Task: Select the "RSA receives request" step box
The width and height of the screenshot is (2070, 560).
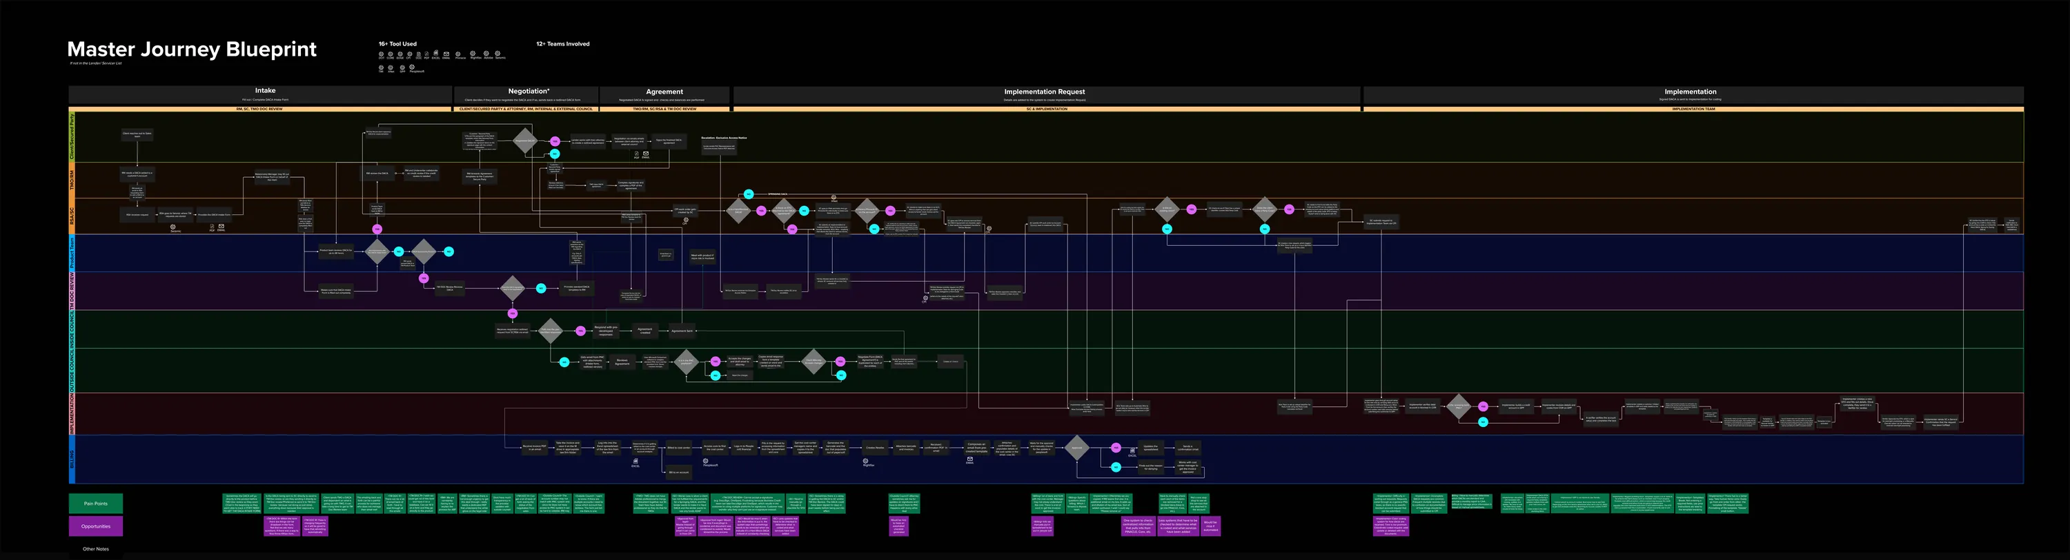Action: (137, 214)
